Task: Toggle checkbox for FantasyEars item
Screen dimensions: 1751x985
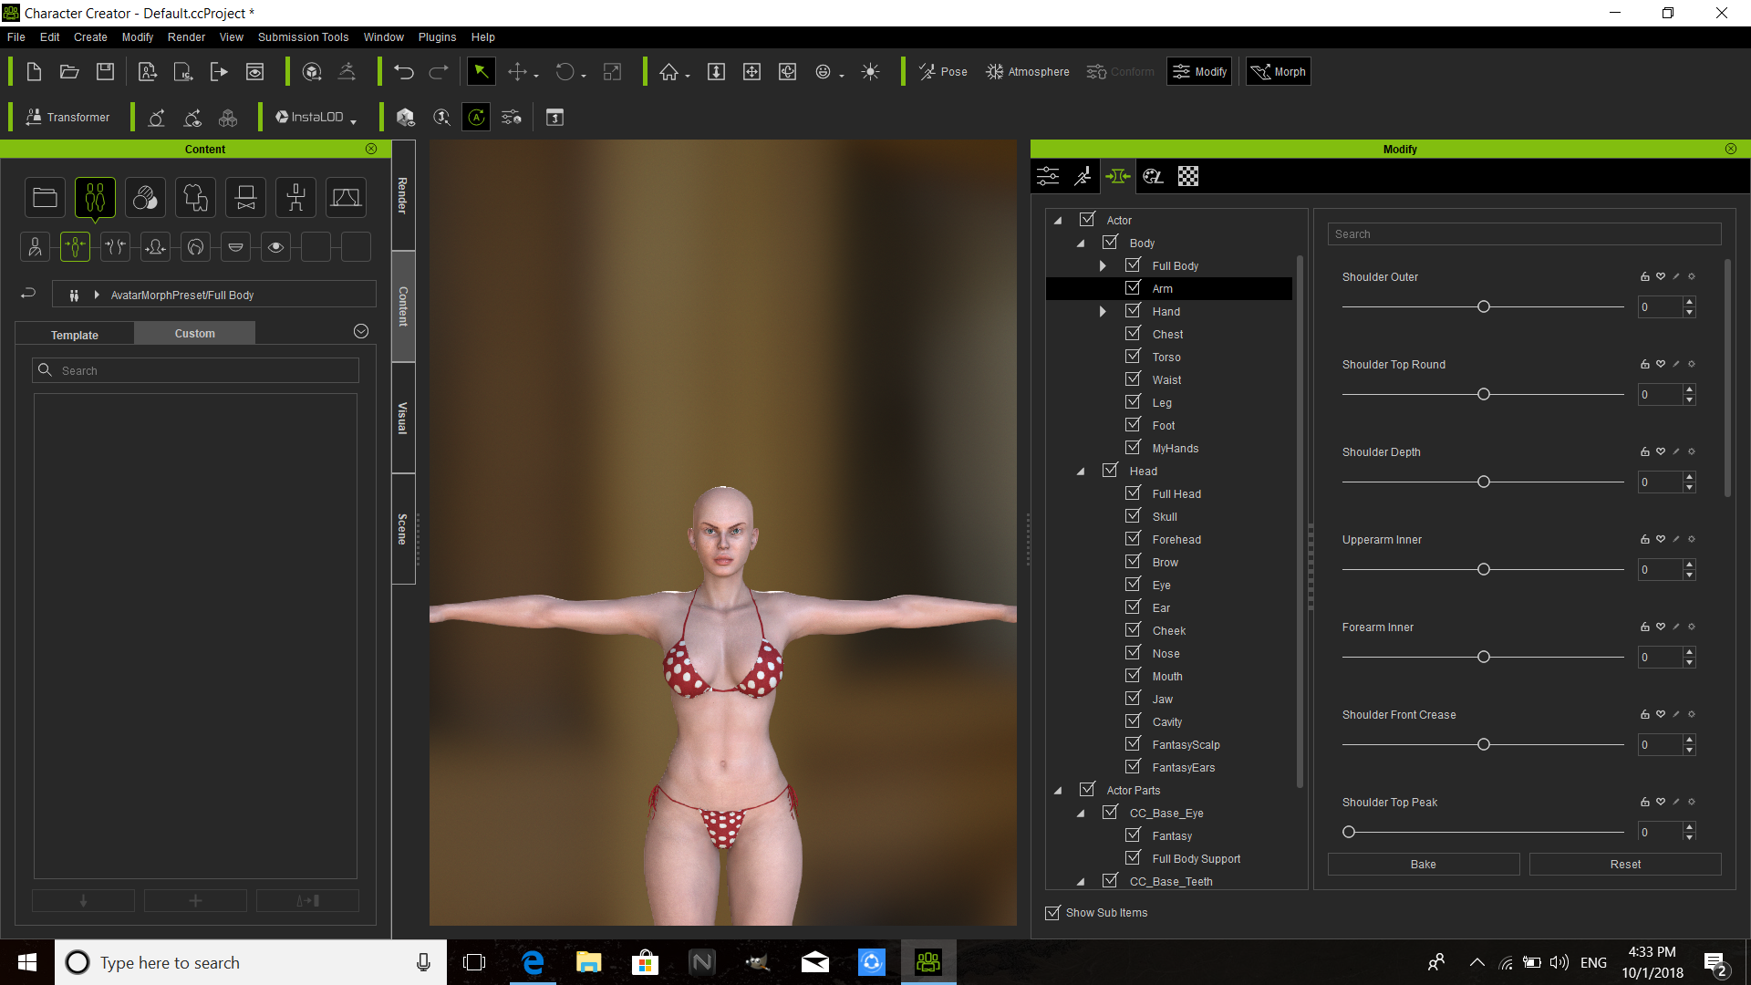Action: tap(1131, 767)
